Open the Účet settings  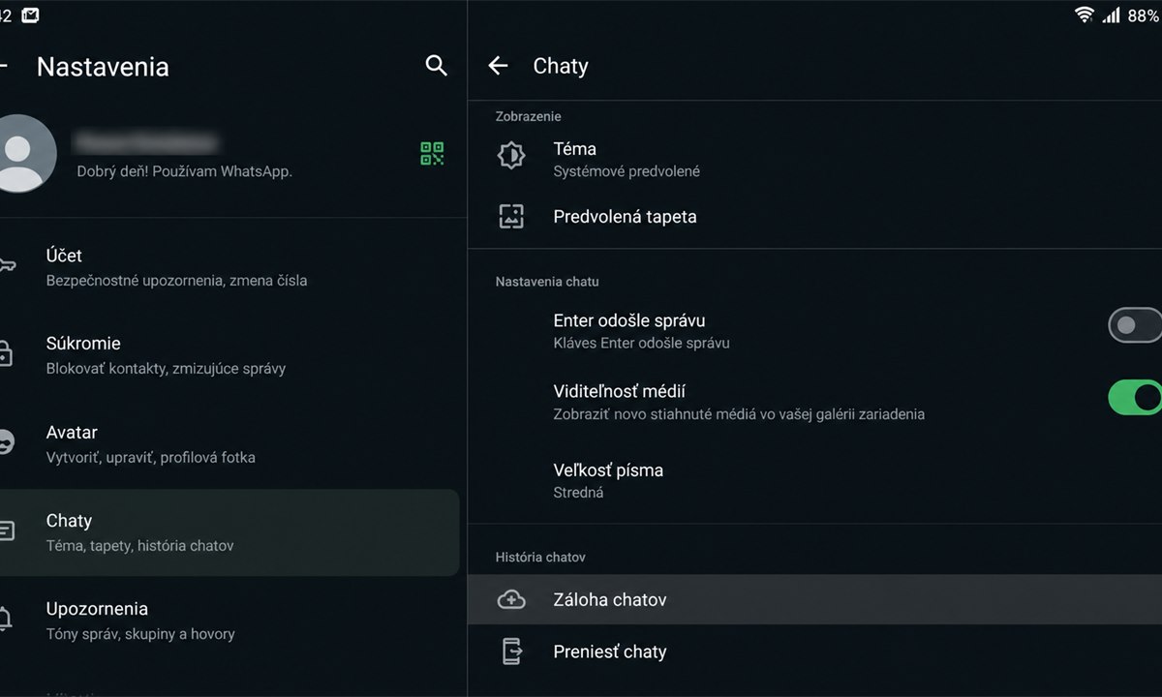click(229, 267)
